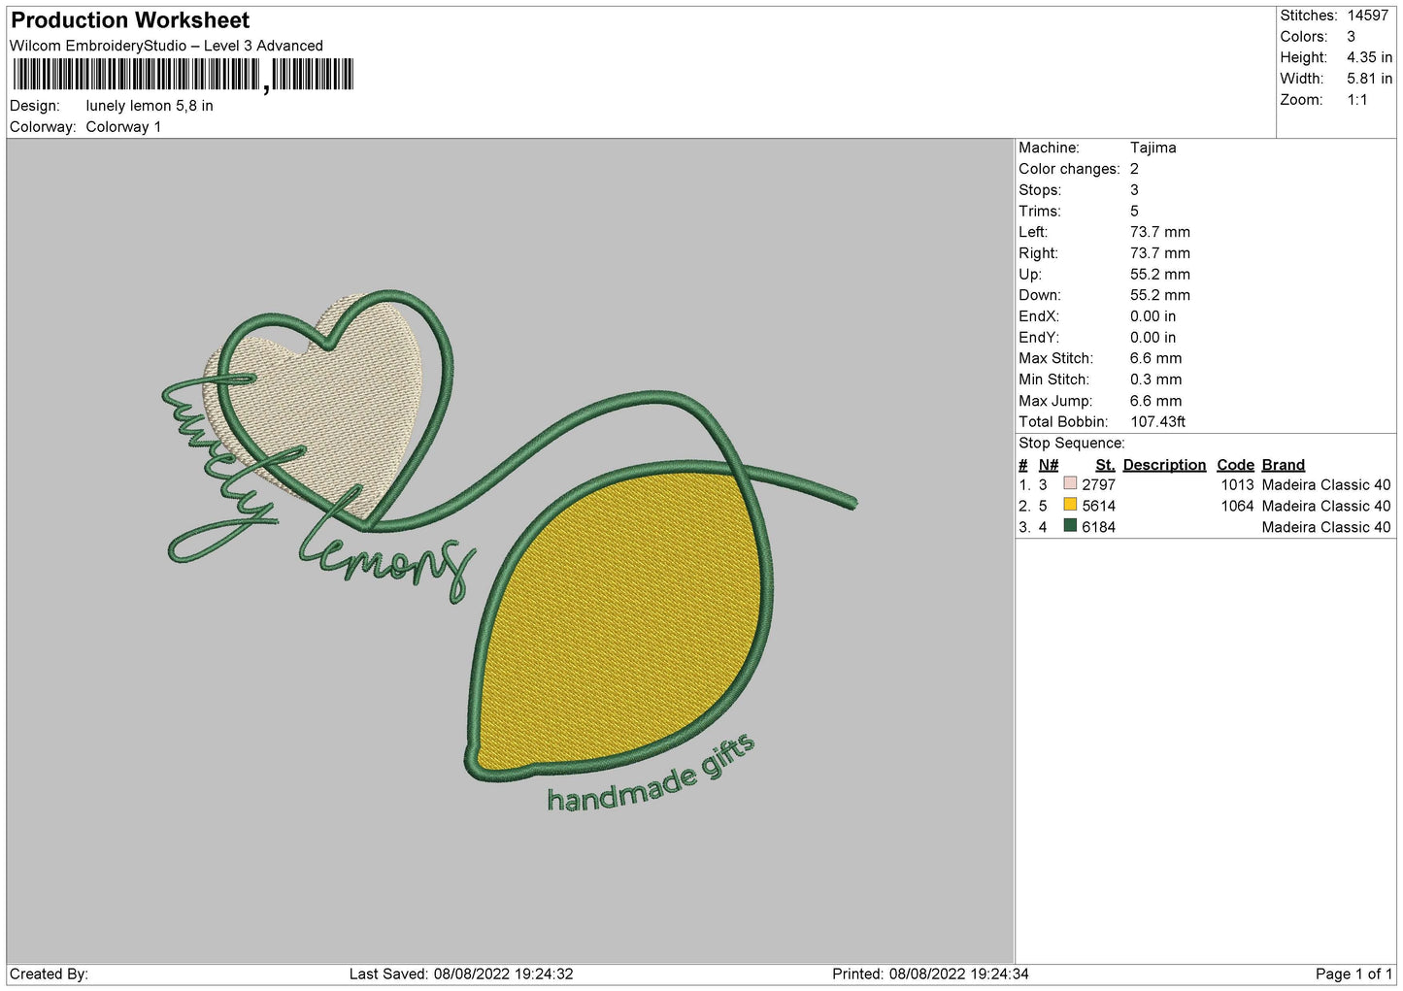Screen dimensions: 1403x991
Task: Click the Up value '55.2 mm'
Action: tap(1159, 275)
